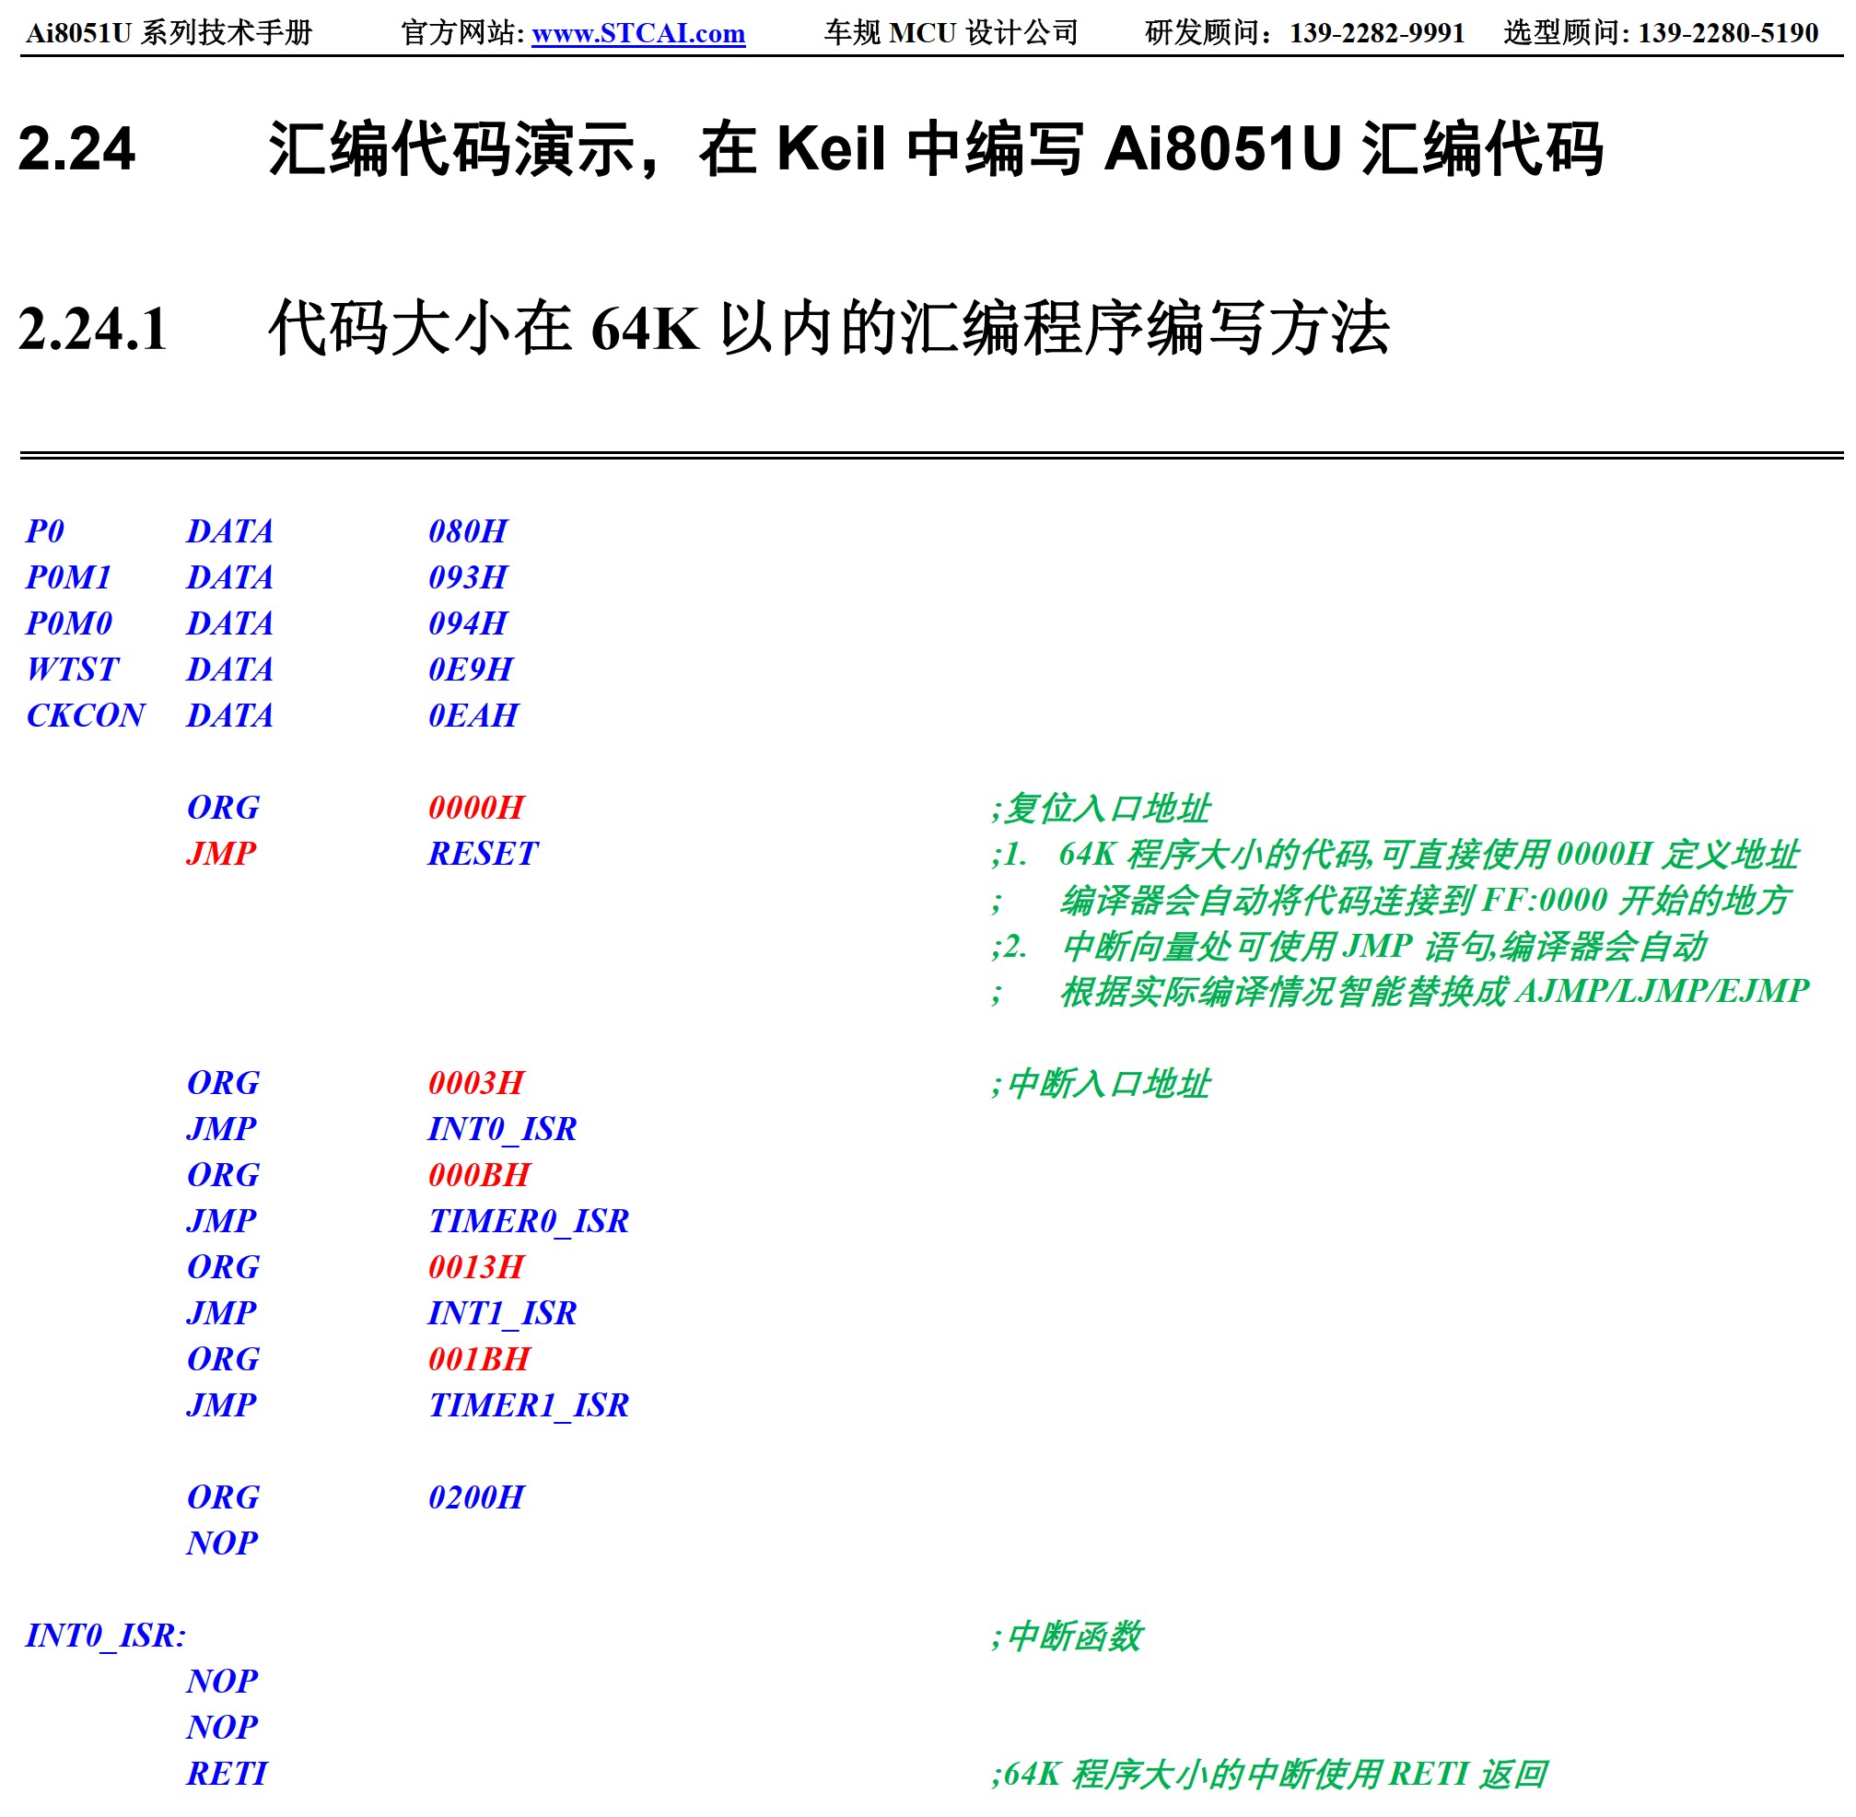The image size is (1856, 1817).
Task: Click the red address "0000H"
Action: (x=475, y=808)
